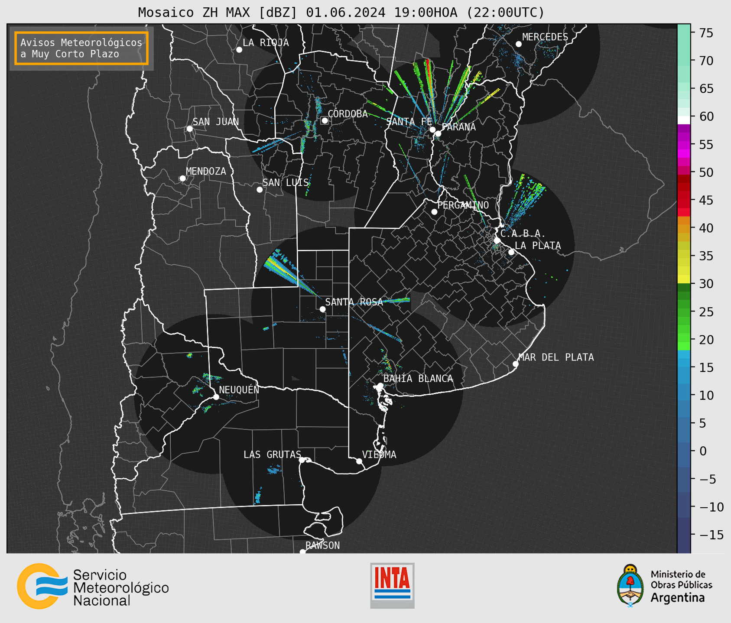Viewport: 731px width, 623px height.
Task: Click the 'MAR DEL PLATA' map label
Action: tap(556, 357)
